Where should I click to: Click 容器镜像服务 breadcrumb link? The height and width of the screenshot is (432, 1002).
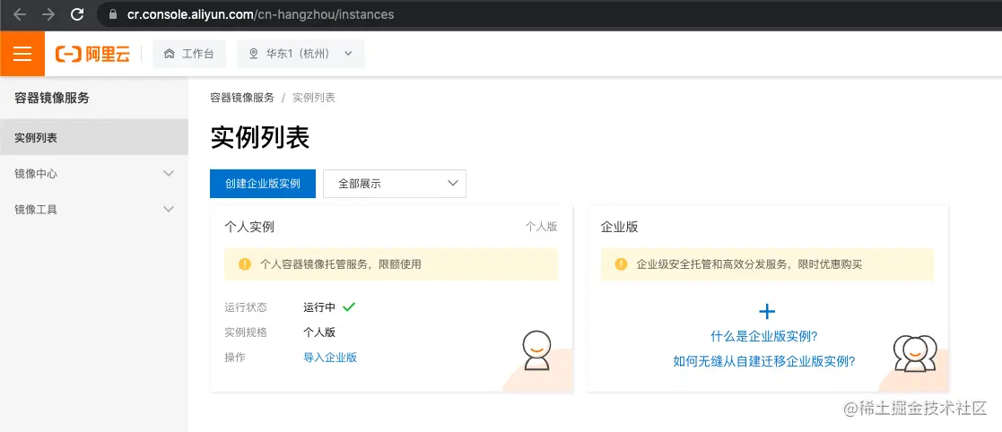242,98
